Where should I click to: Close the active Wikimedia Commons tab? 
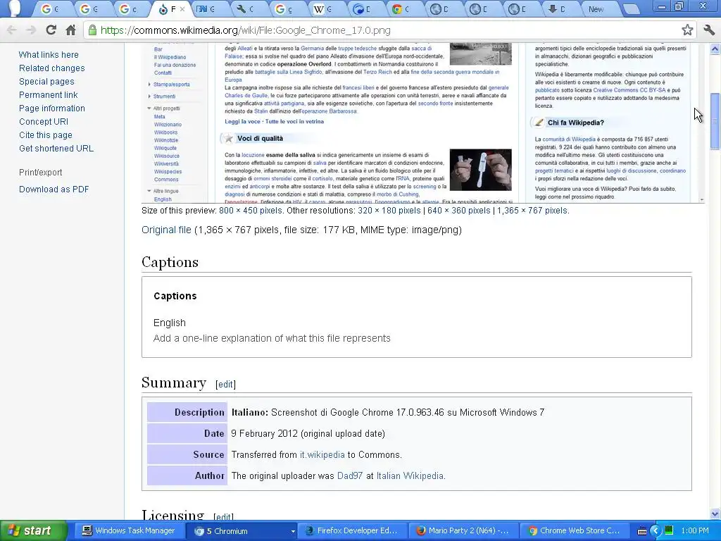click(182, 8)
